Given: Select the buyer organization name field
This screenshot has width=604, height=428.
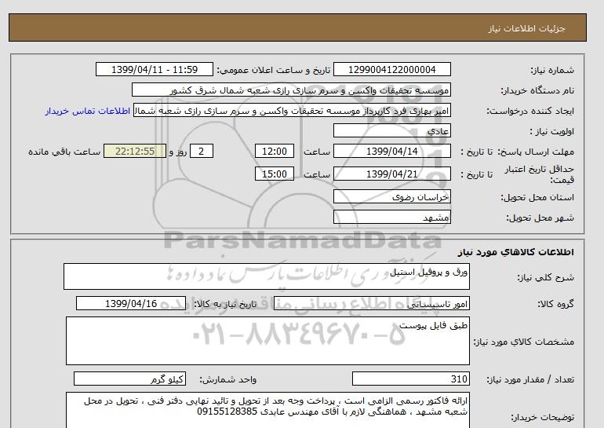Looking at the screenshot, I should pos(291,90).
